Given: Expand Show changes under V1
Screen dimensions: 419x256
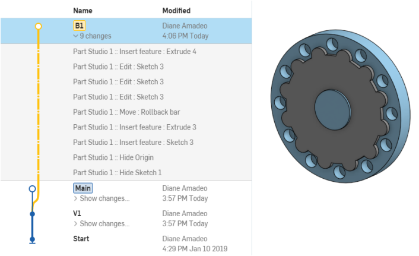Looking at the screenshot, I should pos(101,224).
